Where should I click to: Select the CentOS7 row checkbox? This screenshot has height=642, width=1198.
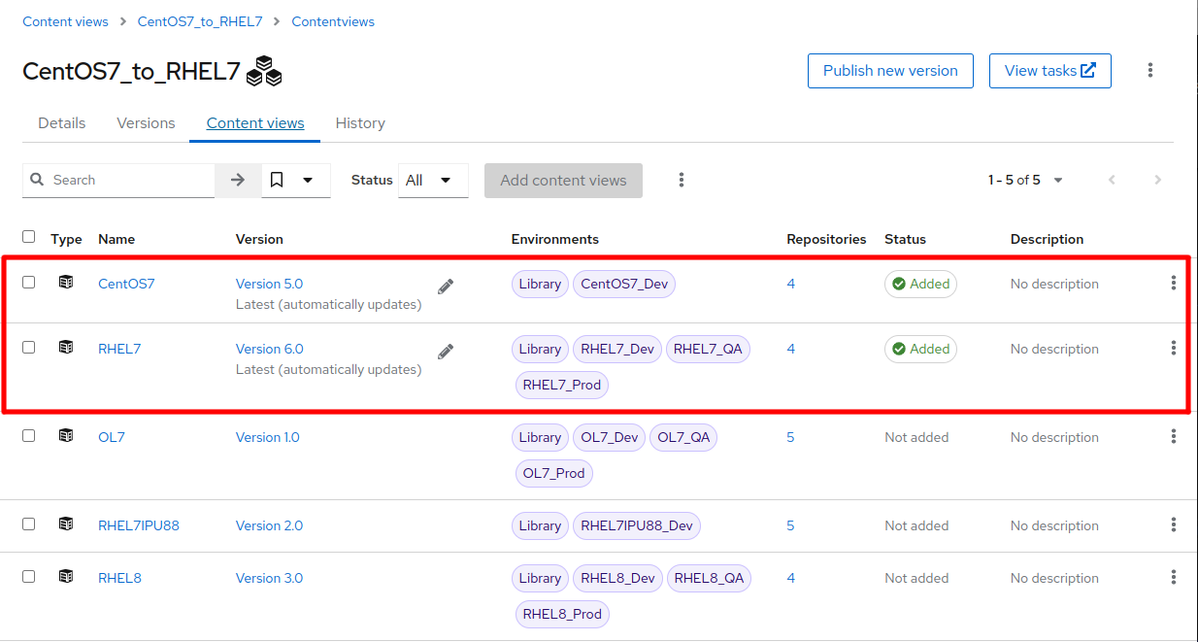(29, 282)
